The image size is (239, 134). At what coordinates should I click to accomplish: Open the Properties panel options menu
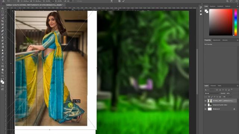[x=238, y=40]
